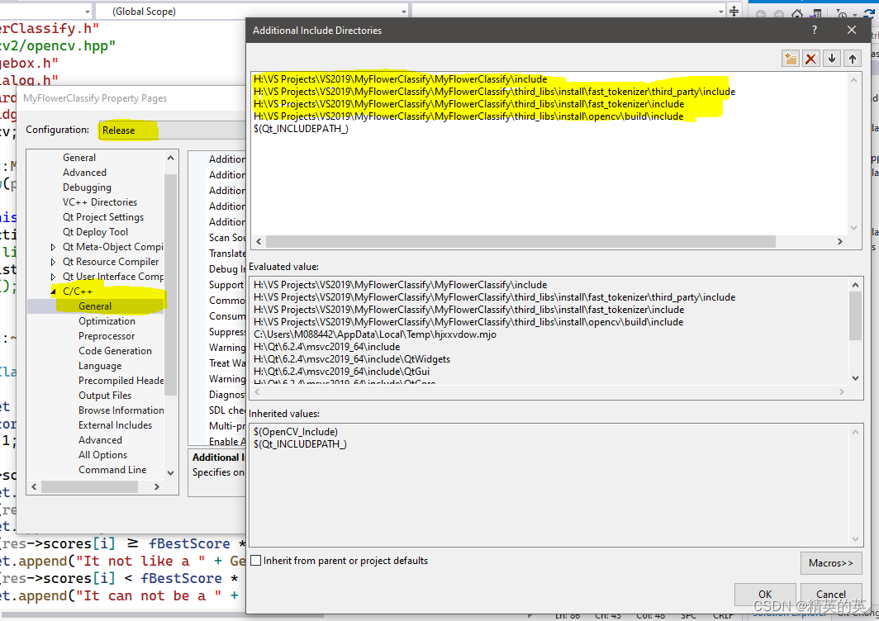The height and width of the screenshot is (621, 879).
Task: Click the purple pin preview icon
Action: tap(815, 12)
